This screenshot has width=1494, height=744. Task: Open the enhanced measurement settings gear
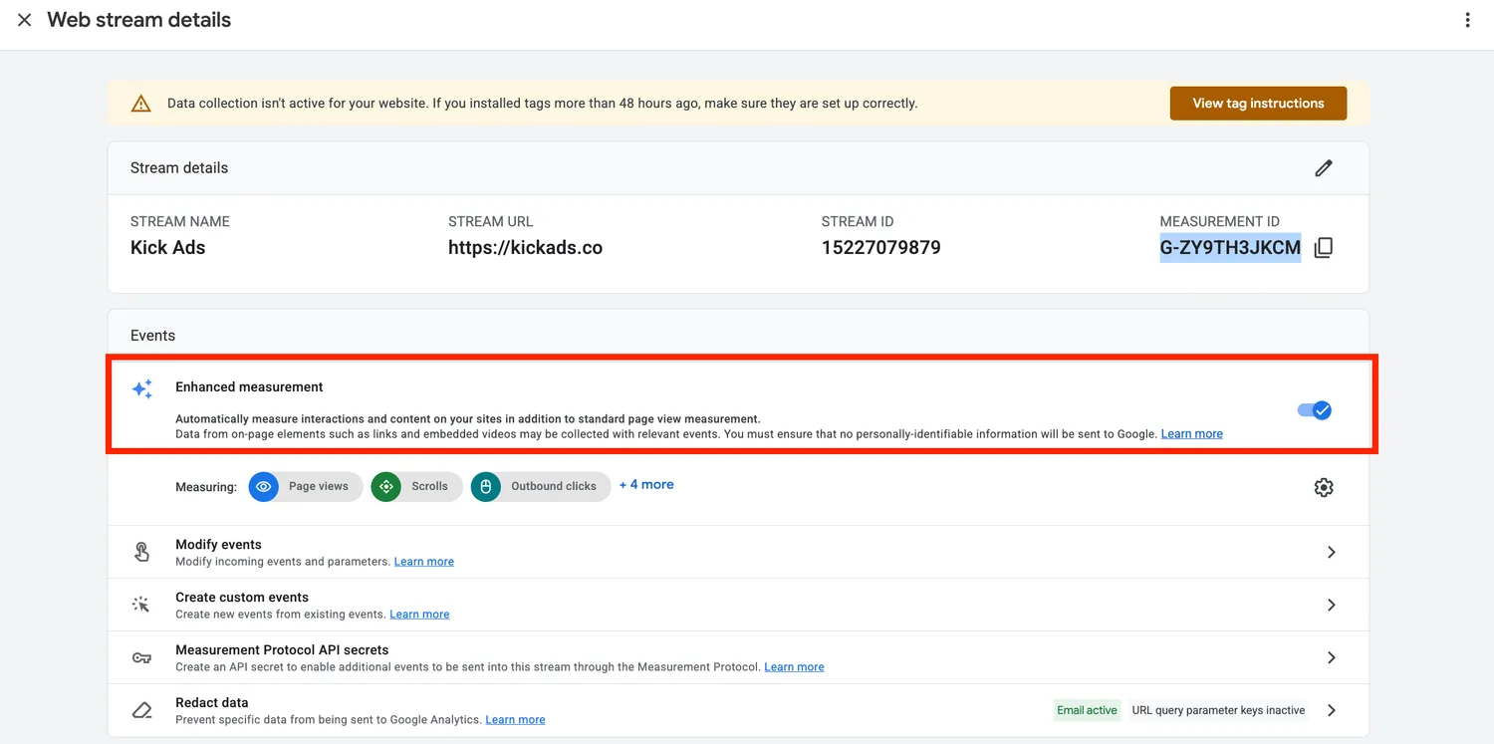1323,487
